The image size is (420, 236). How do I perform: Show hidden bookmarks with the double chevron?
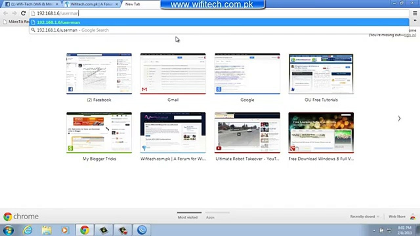tap(415, 21)
